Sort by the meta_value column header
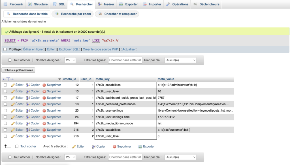290x165 pixels. [166, 79]
